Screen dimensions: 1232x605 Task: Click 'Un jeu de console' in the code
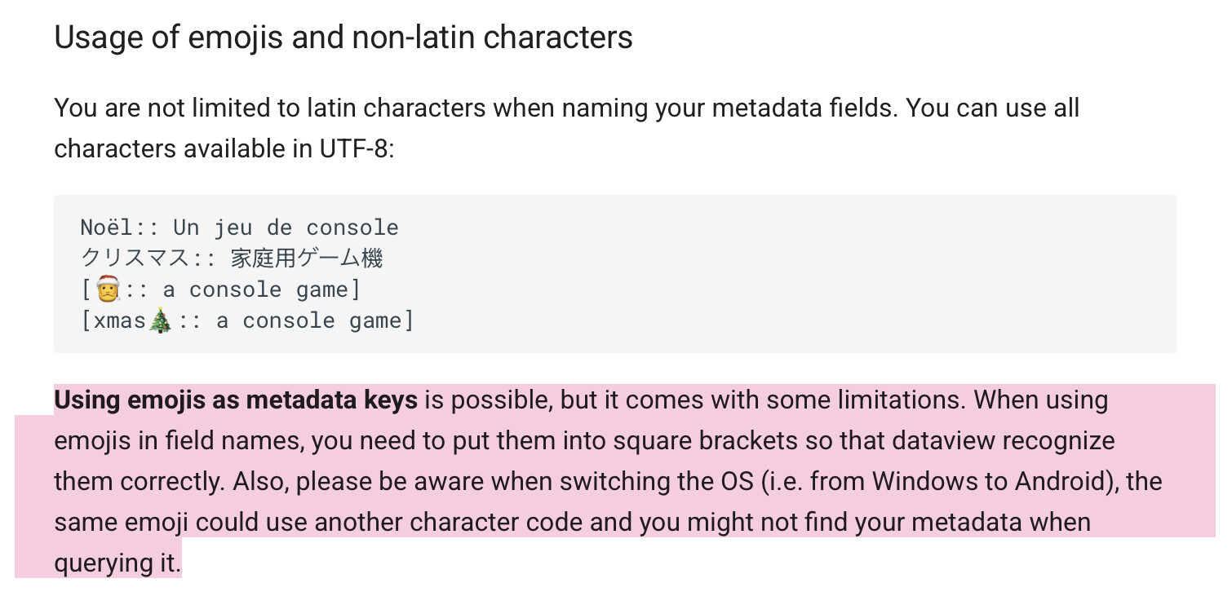point(286,227)
